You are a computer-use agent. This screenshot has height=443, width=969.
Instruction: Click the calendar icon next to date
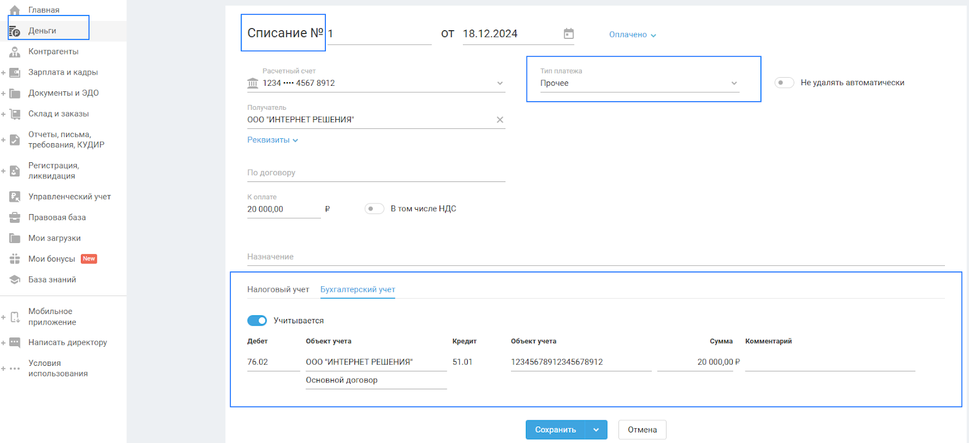click(x=568, y=34)
